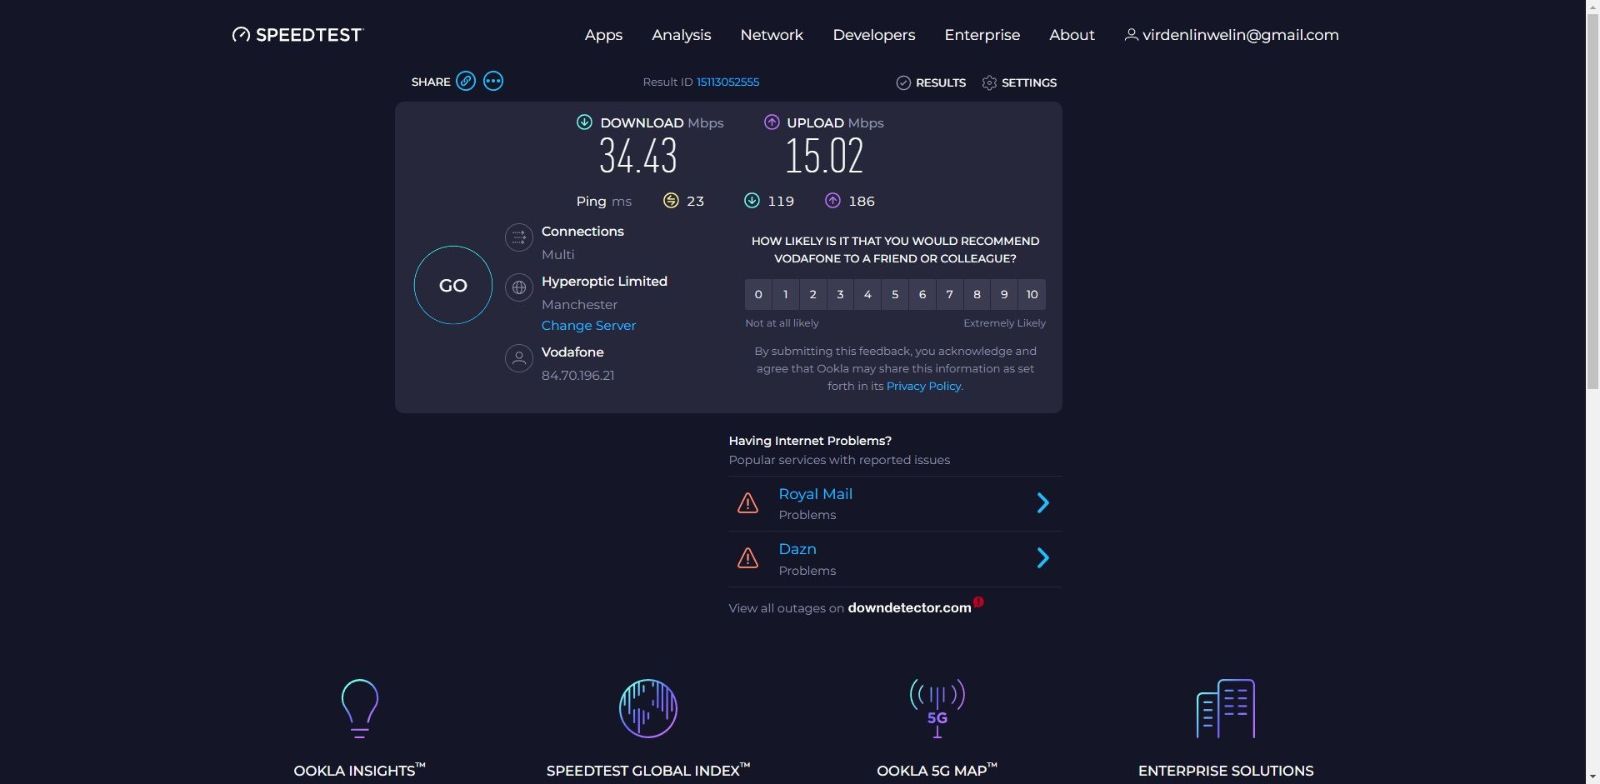The image size is (1600, 784).
Task: Open Settings via the gear icon
Action: [x=988, y=82]
